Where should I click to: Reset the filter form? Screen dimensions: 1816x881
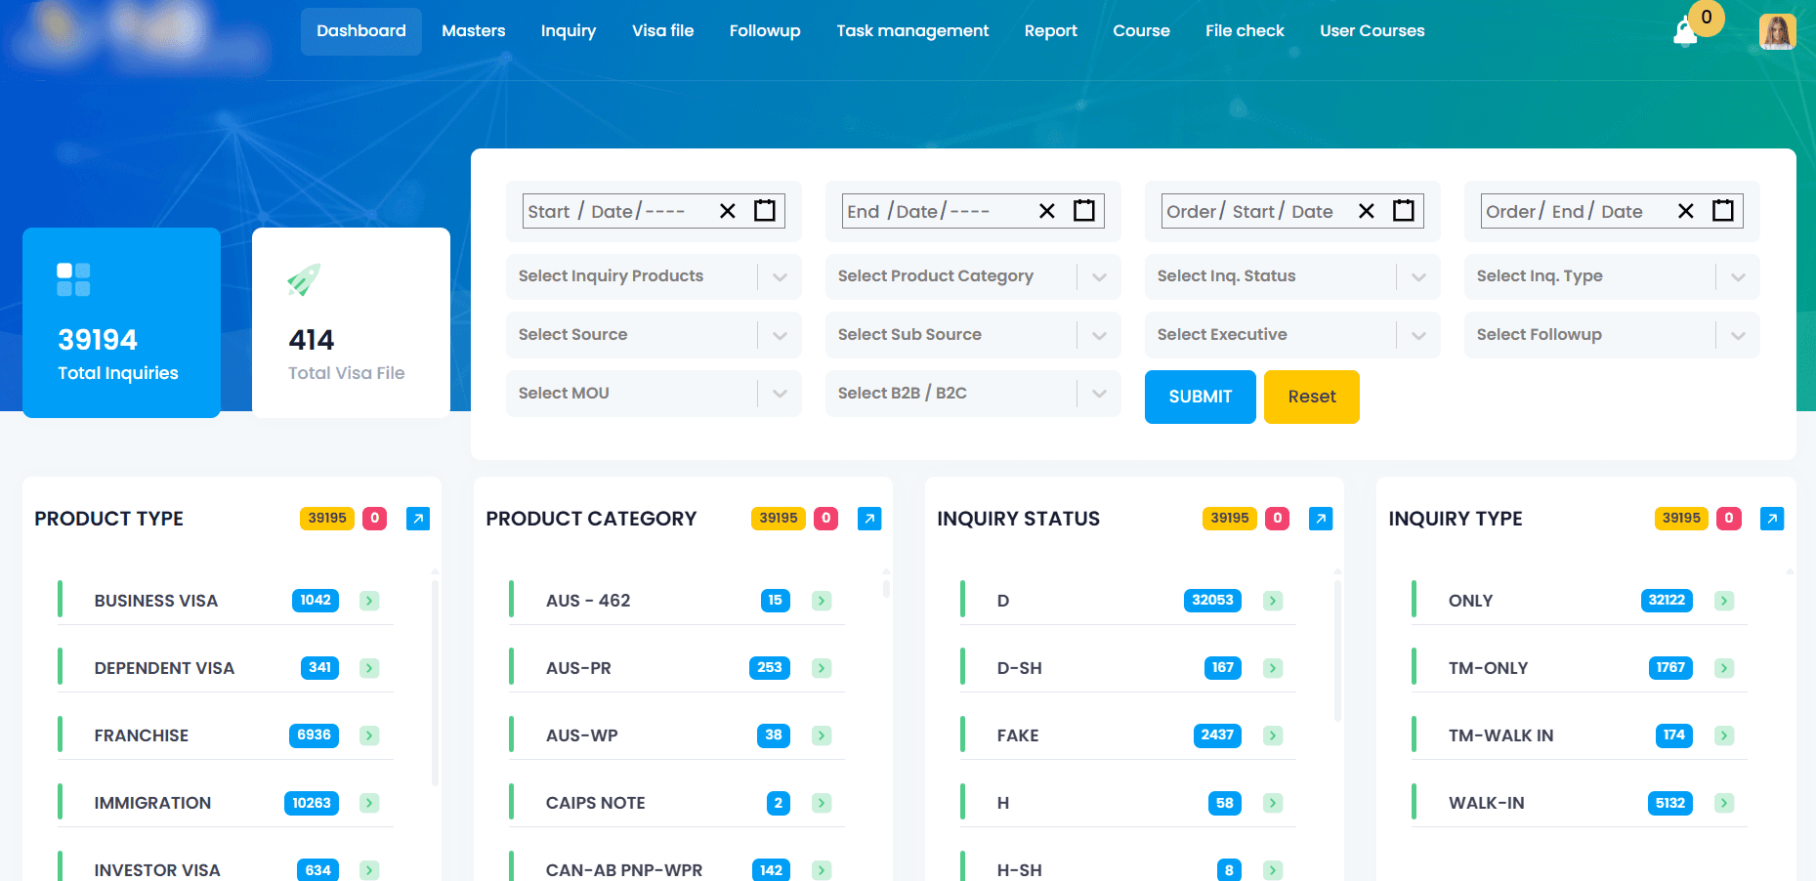tap(1311, 397)
